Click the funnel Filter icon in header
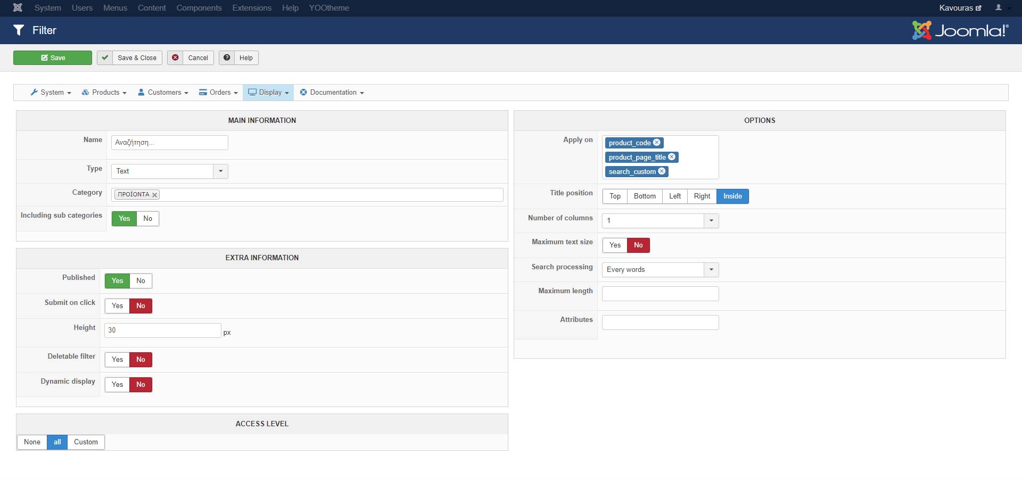This screenshot has height=480, width=1022. pyautogui.click(x=19, y=30)
